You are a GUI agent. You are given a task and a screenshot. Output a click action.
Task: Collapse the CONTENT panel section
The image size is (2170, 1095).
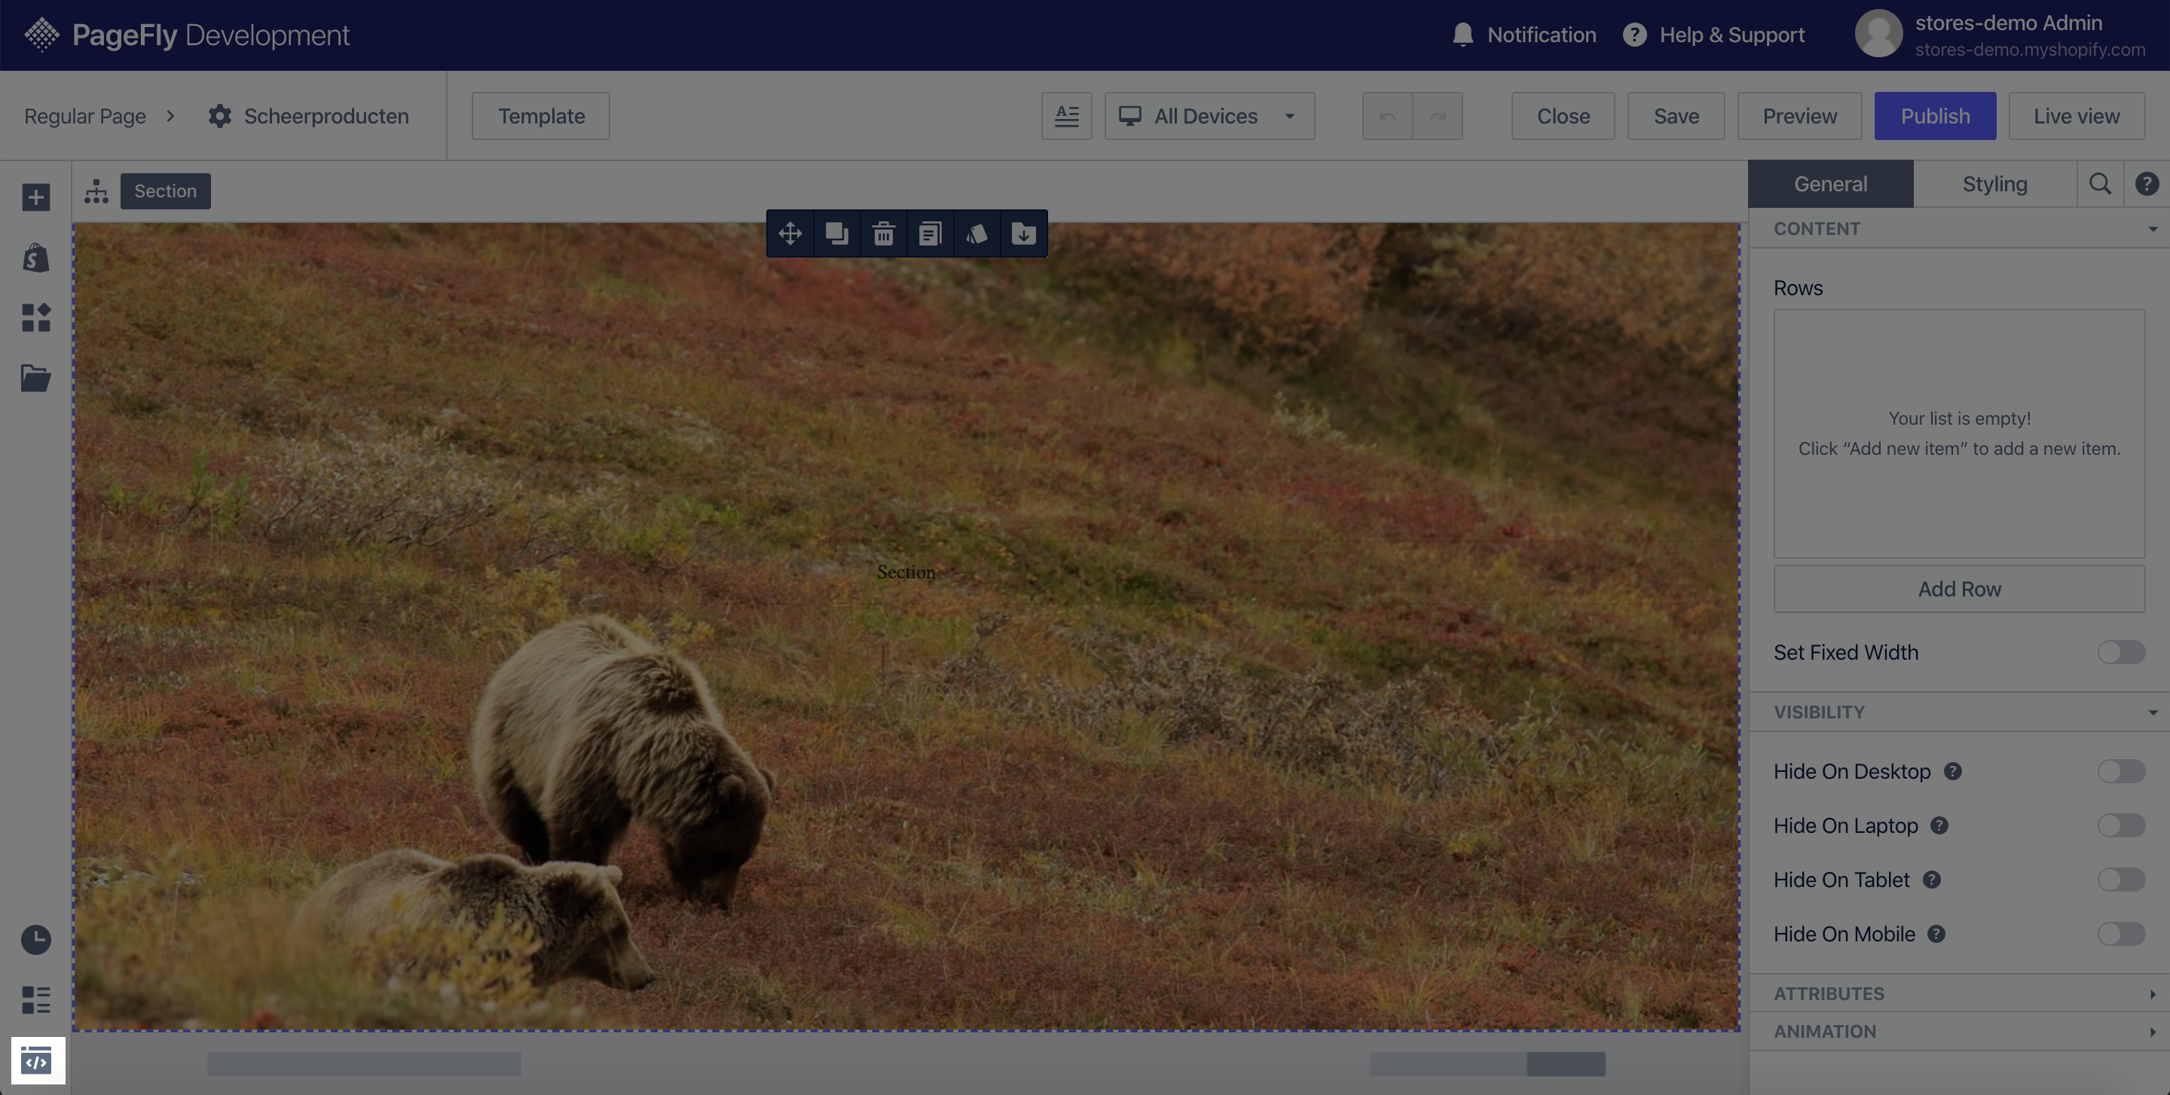tap(1958, 228)
